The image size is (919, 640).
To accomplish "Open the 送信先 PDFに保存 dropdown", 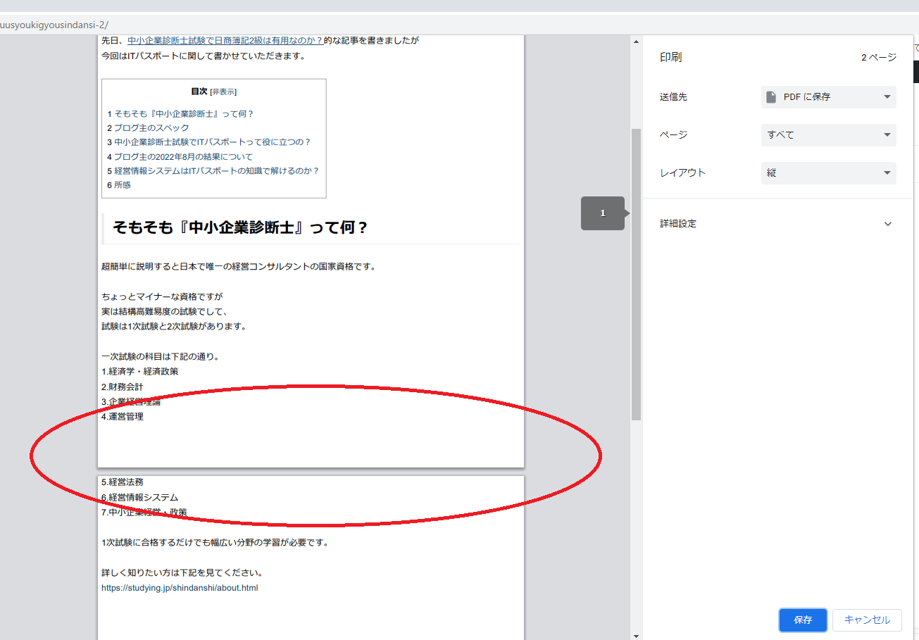I will coord(829,97).
